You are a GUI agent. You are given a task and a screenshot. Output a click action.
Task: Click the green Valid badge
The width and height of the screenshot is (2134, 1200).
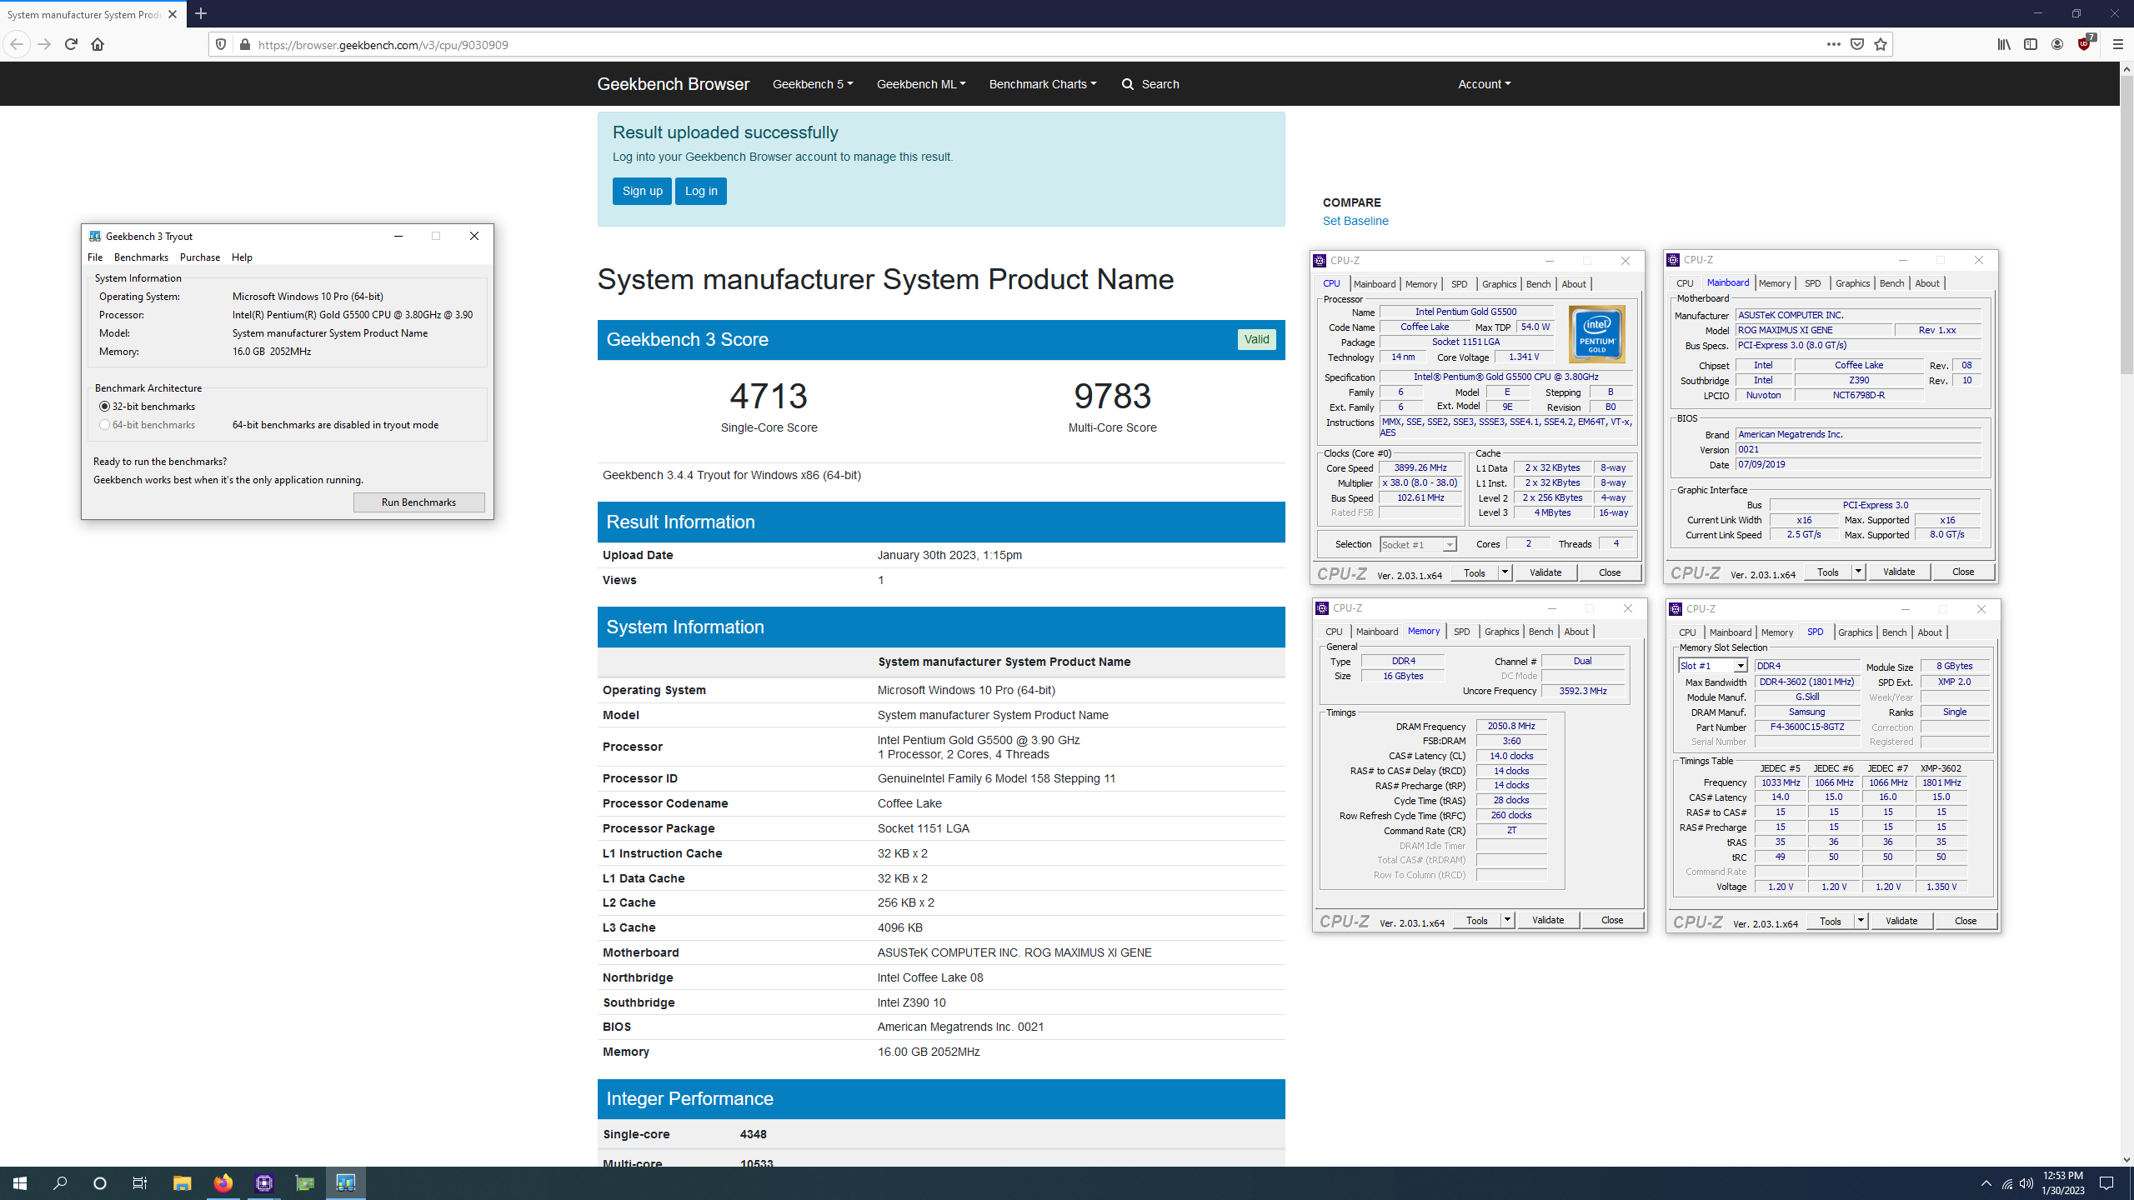coord(1256,339)
